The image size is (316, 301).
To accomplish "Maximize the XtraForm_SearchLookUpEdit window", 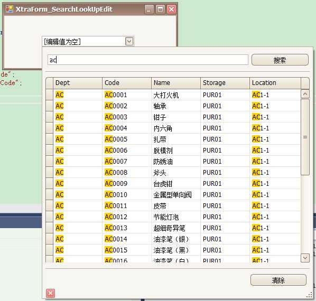I will point(161,10).
